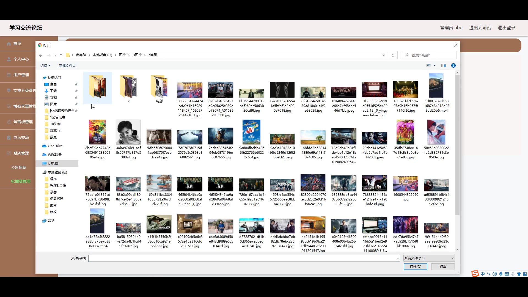This screenshot has width=528, height=297.
Task: Select 使命召唤 folder in tree
Action: pyautogui.click(x=57, y=199)
